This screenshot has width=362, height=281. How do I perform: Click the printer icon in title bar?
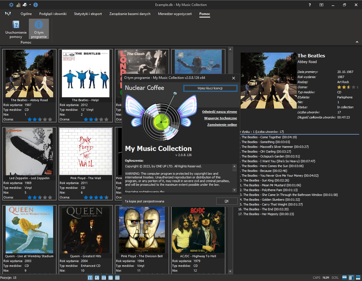(25, 5)
